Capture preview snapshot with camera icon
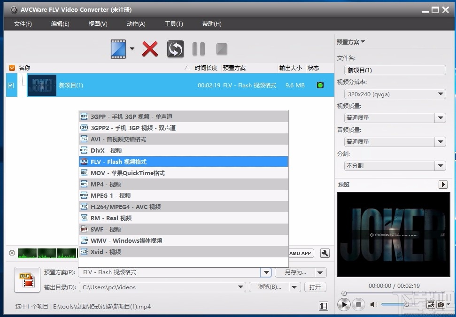 441,305
